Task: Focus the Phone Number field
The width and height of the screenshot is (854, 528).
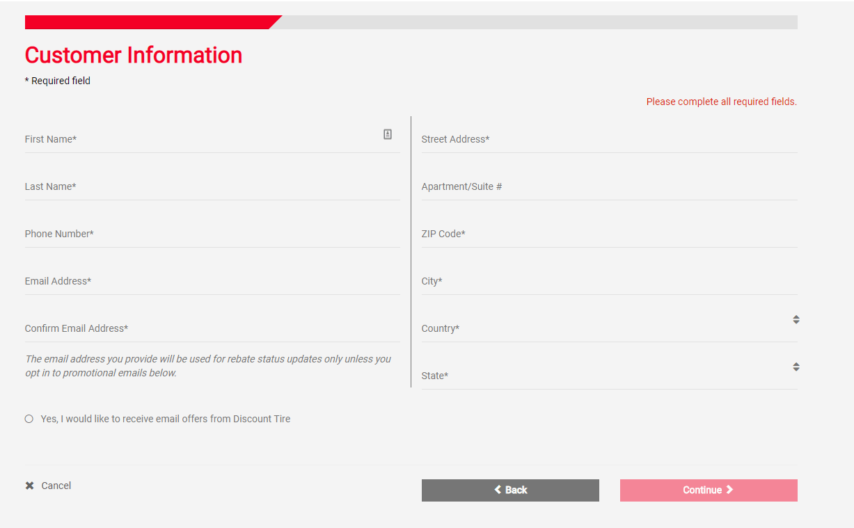Action: [212, 234]
